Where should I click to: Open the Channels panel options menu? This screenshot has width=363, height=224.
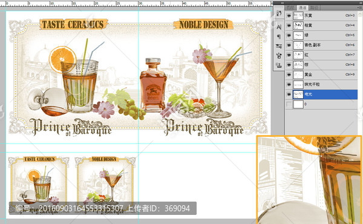click(359, 8)
